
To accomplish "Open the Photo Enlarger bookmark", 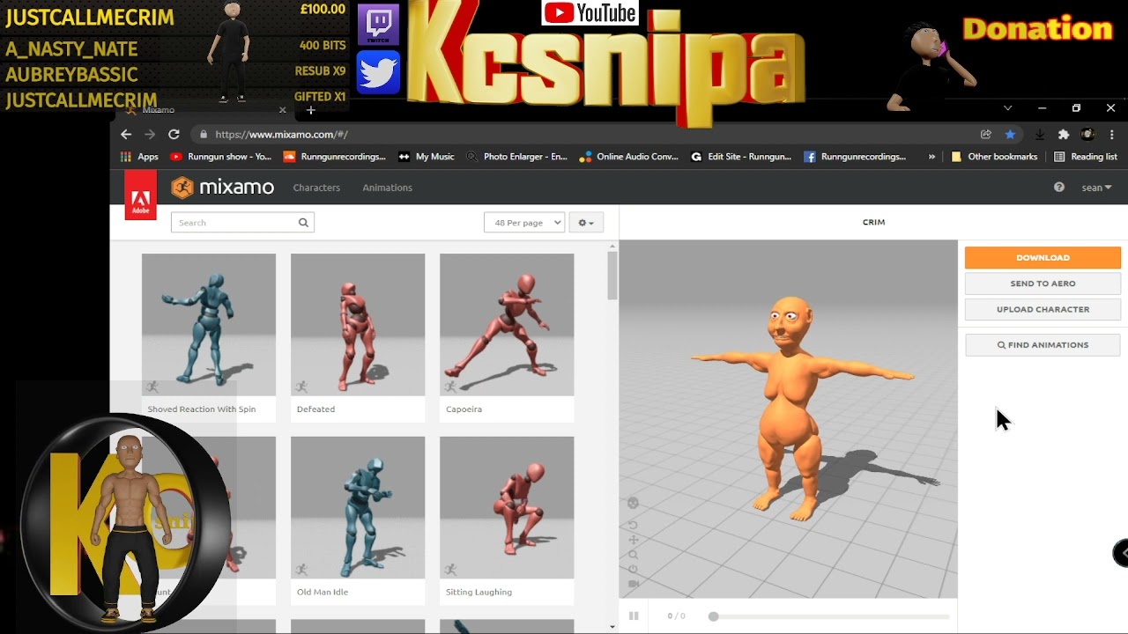I will (x=516, y=157).
